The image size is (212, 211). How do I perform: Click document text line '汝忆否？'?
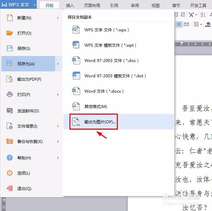[x=195, y=207]
